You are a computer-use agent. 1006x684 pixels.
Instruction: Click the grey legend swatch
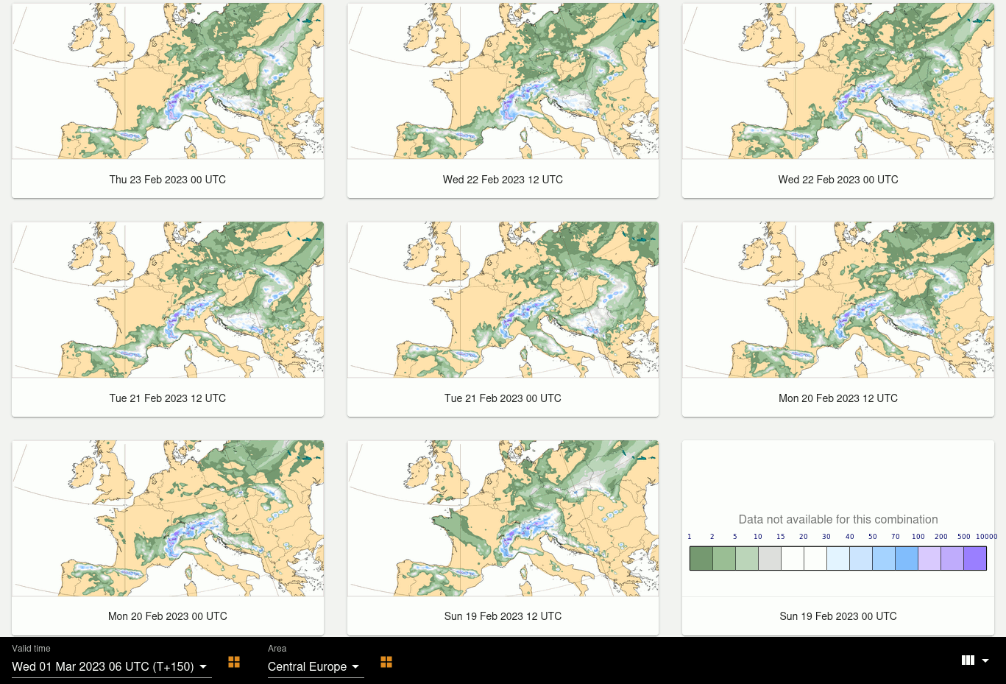(770, 558)
